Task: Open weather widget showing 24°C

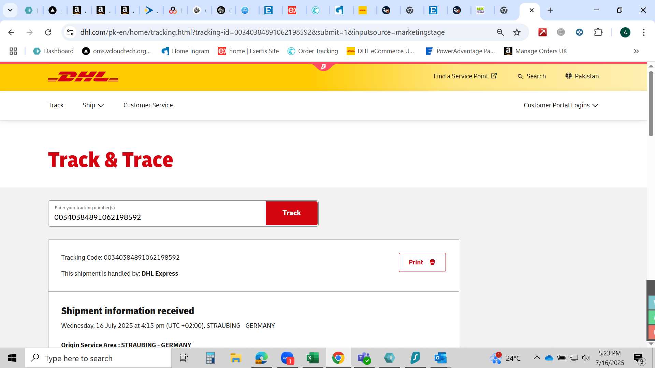Action: [505, 358]
